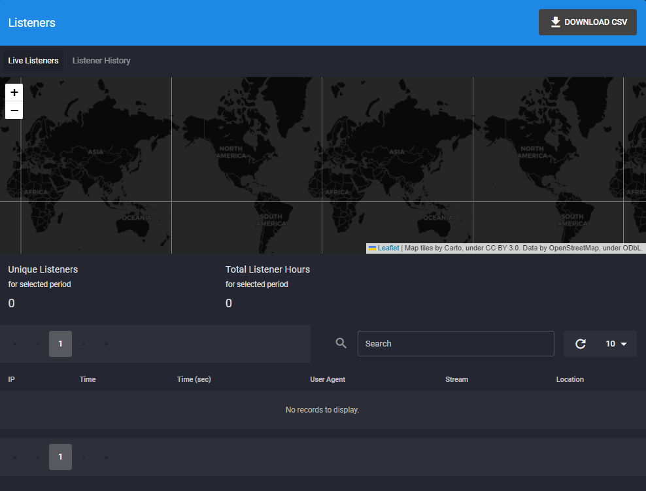Sort by the User Agent column header

328,379
